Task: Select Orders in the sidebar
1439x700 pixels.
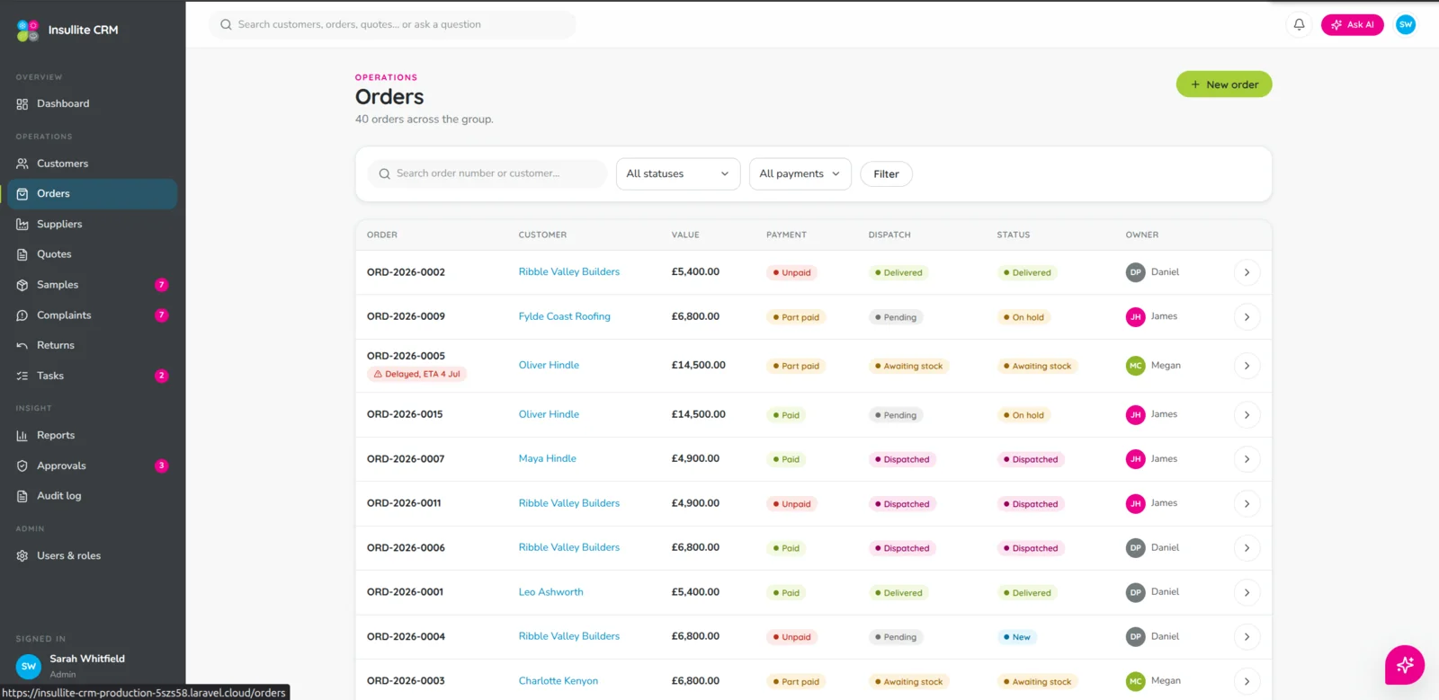Action: coord(92,194)
